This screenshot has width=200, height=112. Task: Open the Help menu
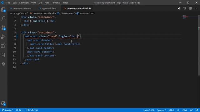65,3
